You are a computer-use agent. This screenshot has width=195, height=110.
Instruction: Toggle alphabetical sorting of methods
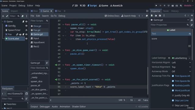tap(47, 63)
